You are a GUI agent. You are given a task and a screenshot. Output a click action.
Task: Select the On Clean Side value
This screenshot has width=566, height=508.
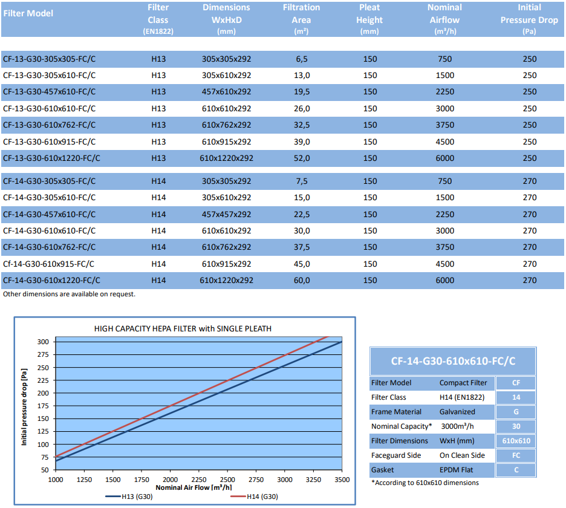pos(462,455)
